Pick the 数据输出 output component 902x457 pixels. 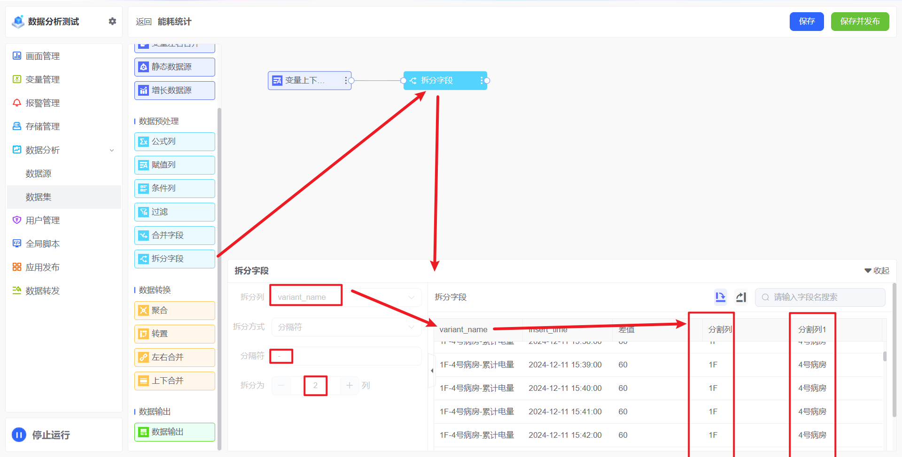174,432
